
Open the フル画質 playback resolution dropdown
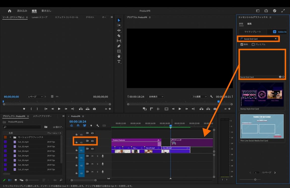[199, 97]
